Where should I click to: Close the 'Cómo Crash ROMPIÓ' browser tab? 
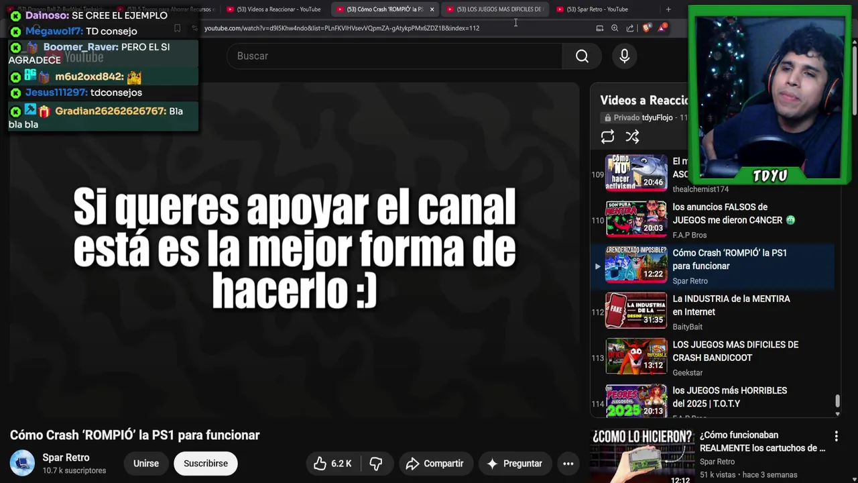[x=432, y=9]
